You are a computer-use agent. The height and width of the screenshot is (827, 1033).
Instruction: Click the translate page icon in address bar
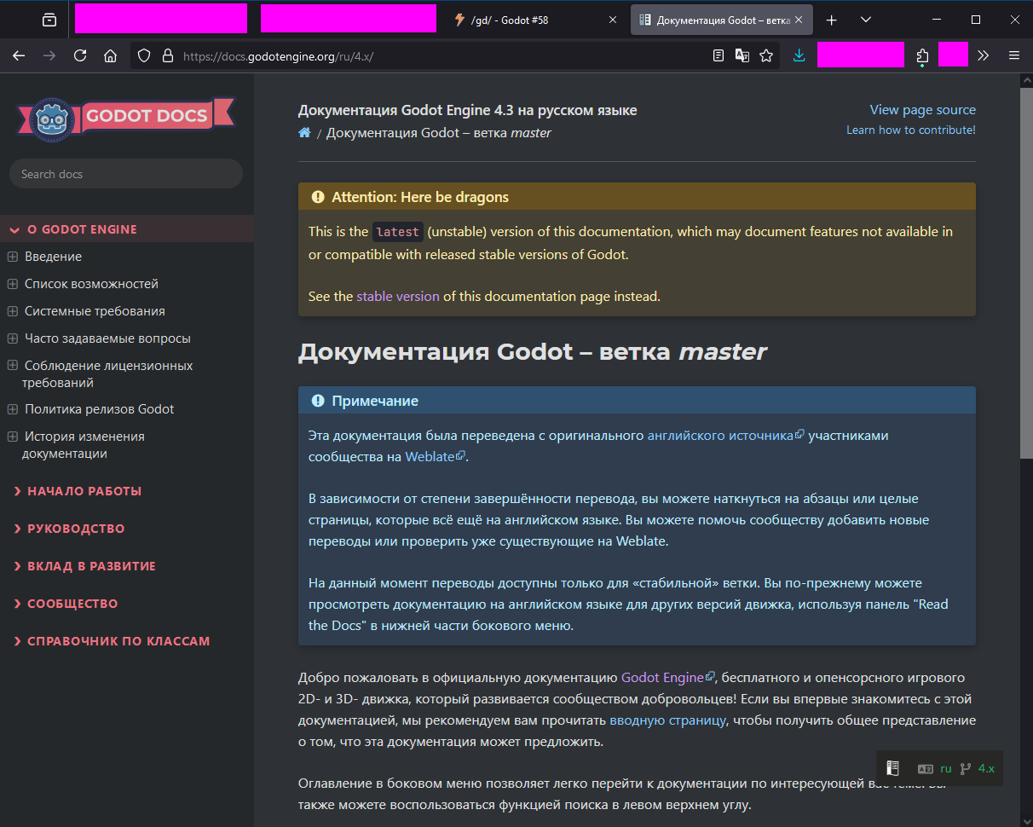pos(742,55)
